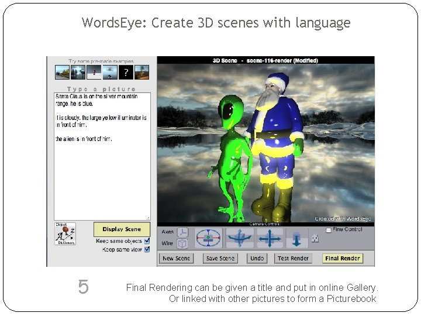Viewport: 421px width, 316px height.
Task: Click the four-way camera pan control
Action: (270, 238)
